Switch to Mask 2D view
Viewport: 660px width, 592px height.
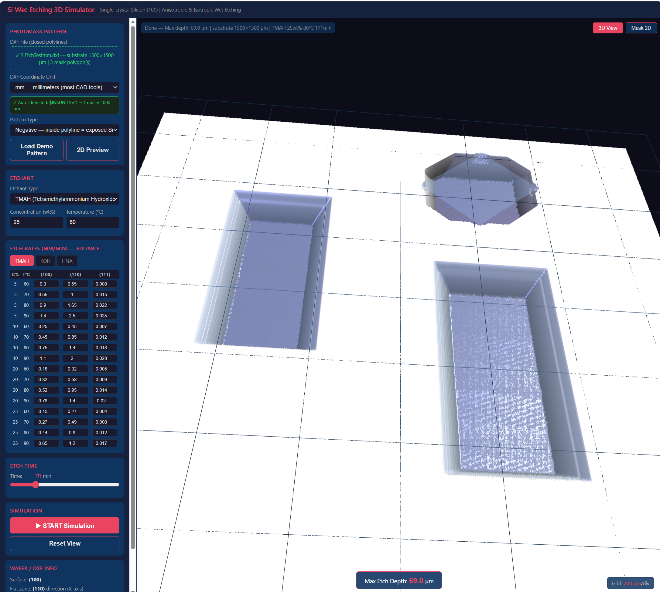click(641, 28)
